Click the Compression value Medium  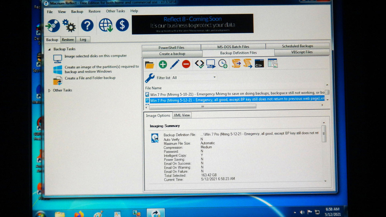207,147
